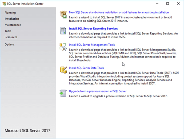Screen dimensions: 184x139
Task: Open Install SQL Server Data Tools link
Action: [x=86, y=68]
